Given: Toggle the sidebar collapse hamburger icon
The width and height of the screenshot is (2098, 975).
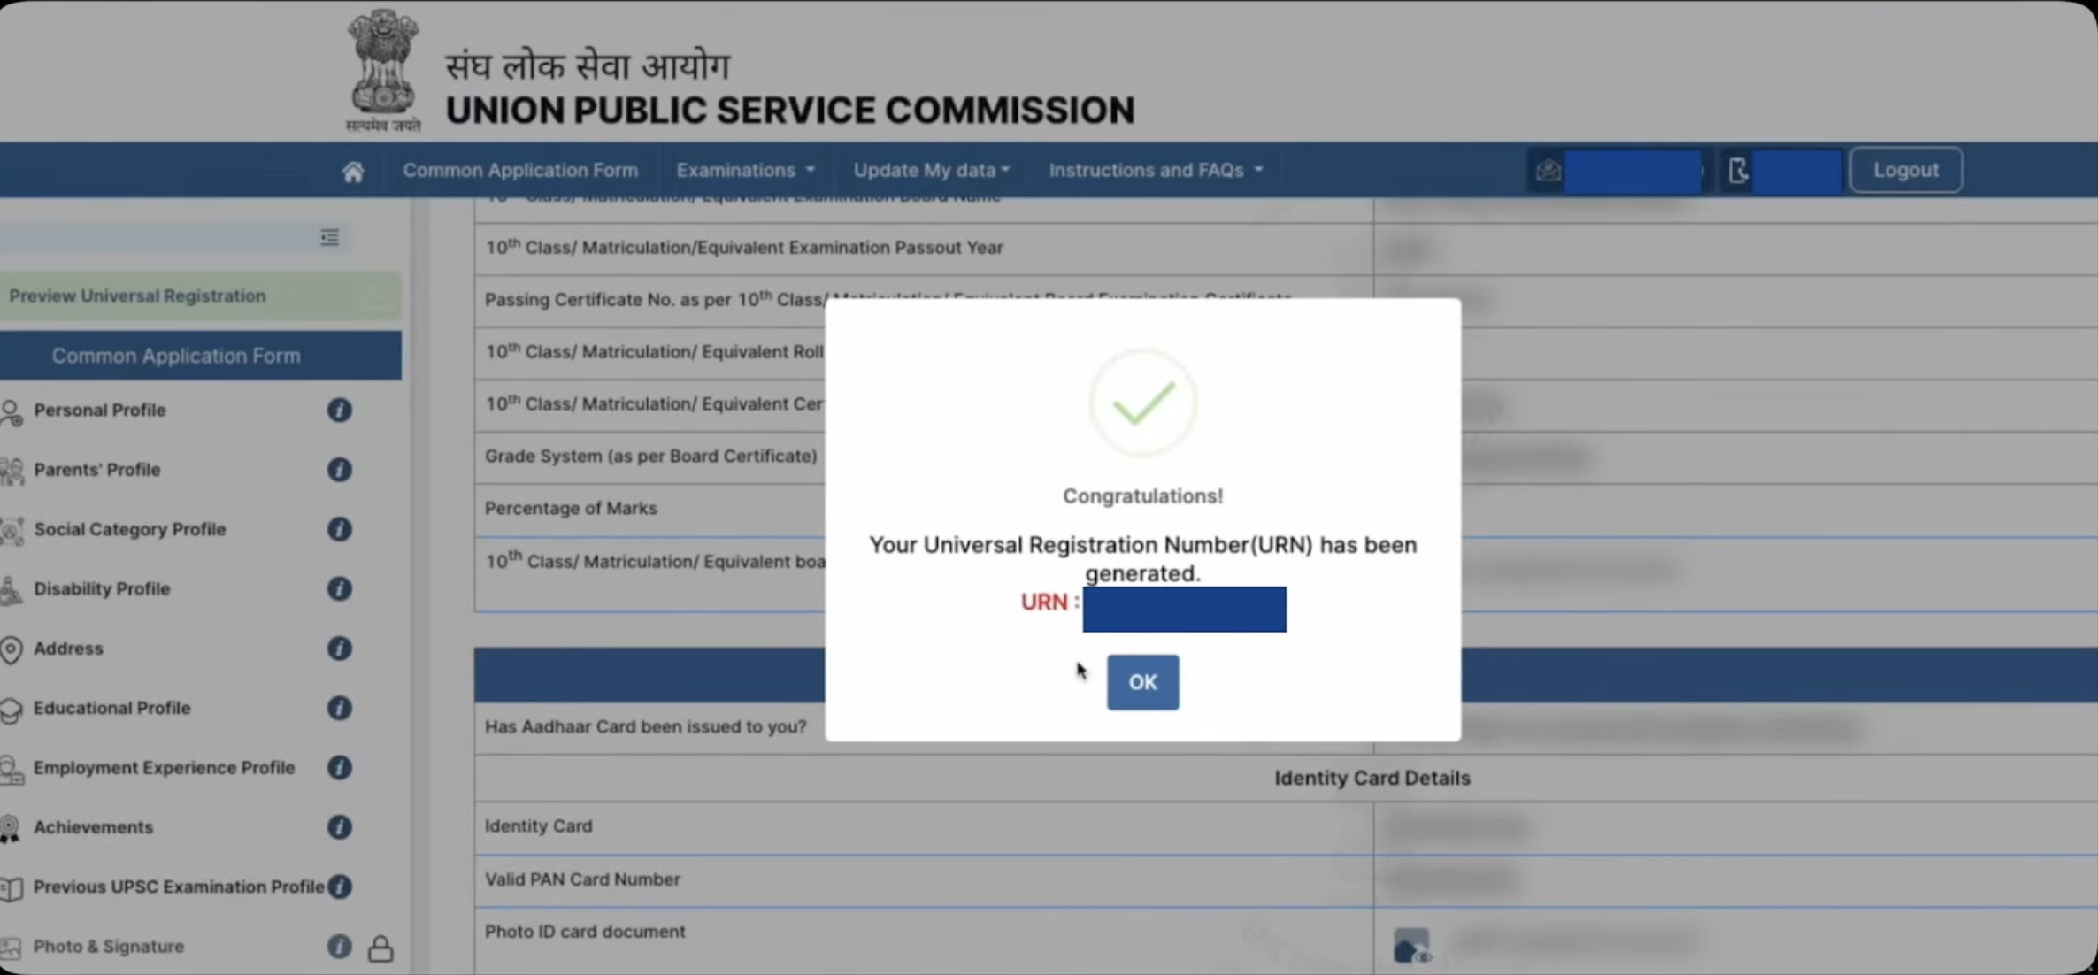Looking at the screenshot, I should (329, 237).
